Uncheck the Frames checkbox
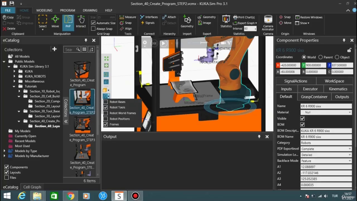The height and width of the screenshot is (201, 357). coord(105,125)
